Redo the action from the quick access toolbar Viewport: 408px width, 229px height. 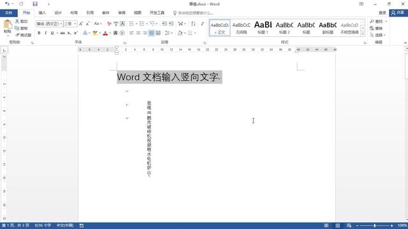21,4
